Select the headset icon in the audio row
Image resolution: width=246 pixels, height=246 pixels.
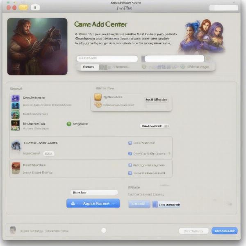[16, 146]
